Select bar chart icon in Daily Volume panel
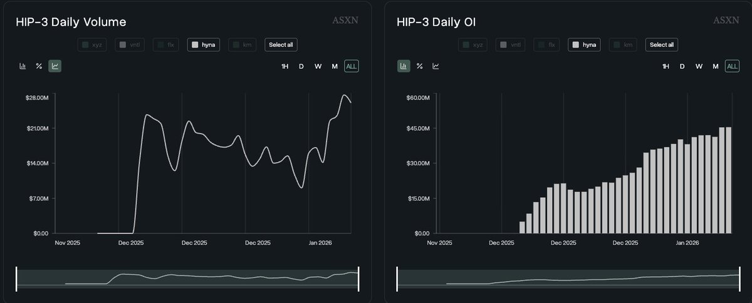Image resolution: width=752 pixels, height=303 pixels. 23,66
